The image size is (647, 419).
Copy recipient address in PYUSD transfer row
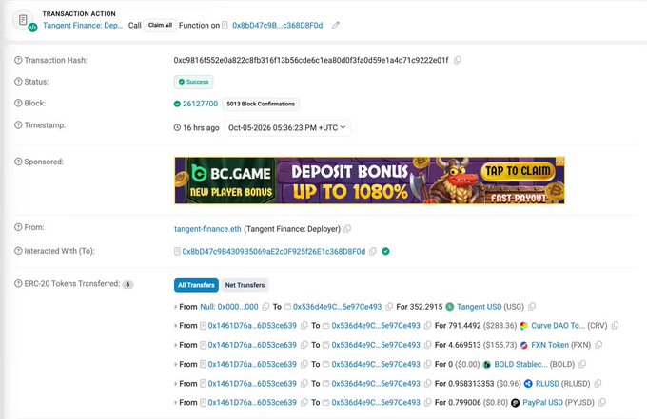[427, 402]
